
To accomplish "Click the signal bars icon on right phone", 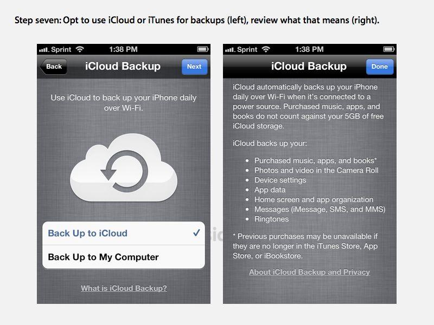I will tap(229, 50).
